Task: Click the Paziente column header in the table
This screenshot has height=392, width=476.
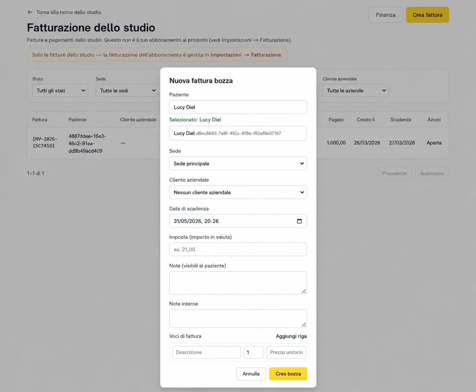Action: pyautogui.click(x=77, y=120)
